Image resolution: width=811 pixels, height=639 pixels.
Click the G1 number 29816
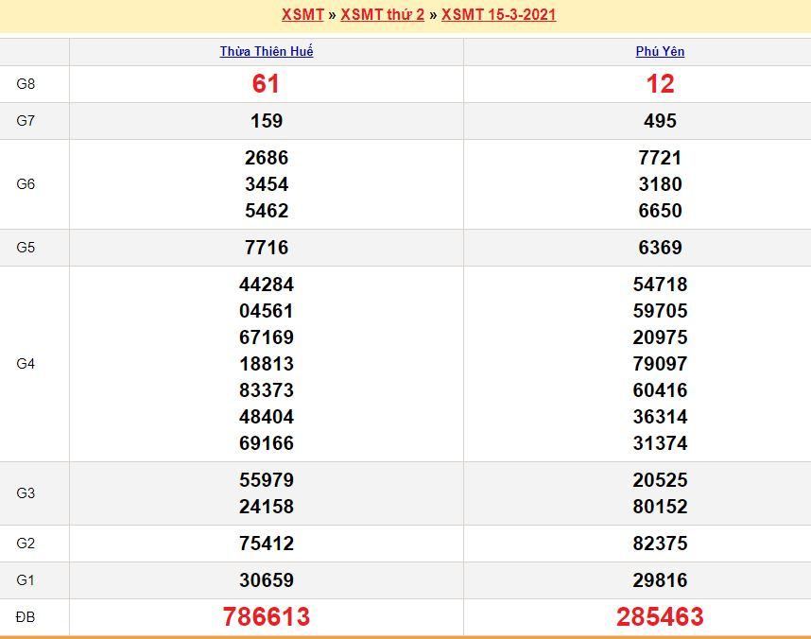(x=660, y=580)
